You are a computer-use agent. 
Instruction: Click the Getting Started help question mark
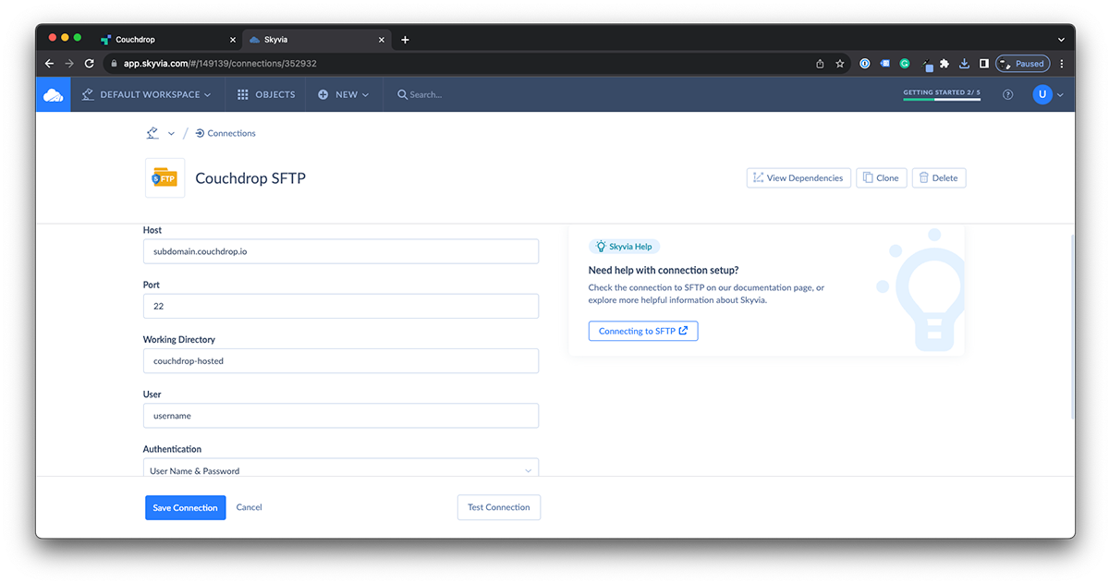pyautogui.click(x=1006, y=93)
